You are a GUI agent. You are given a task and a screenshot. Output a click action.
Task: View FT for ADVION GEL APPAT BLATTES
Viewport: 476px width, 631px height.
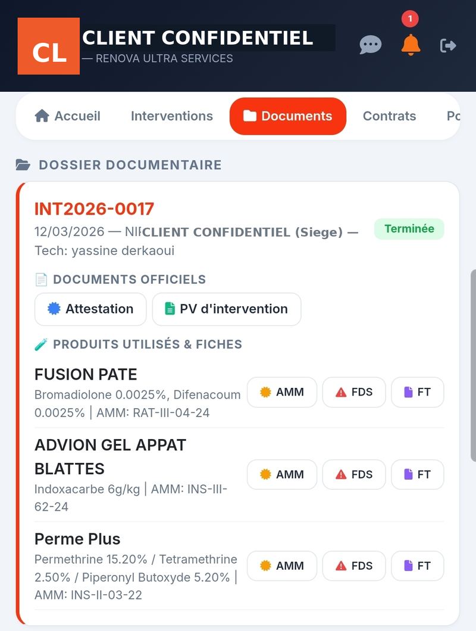click(x=417, y=474)
